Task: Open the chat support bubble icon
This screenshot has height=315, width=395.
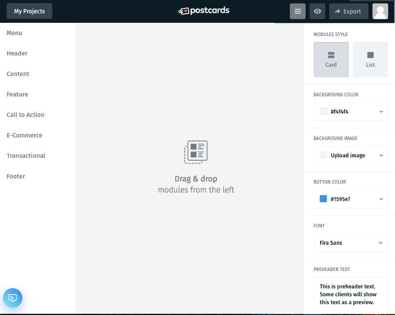Action: tap(13, 298)
